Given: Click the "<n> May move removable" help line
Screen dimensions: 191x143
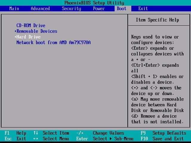Looking at the screenshot, I should tap(157, 99).
